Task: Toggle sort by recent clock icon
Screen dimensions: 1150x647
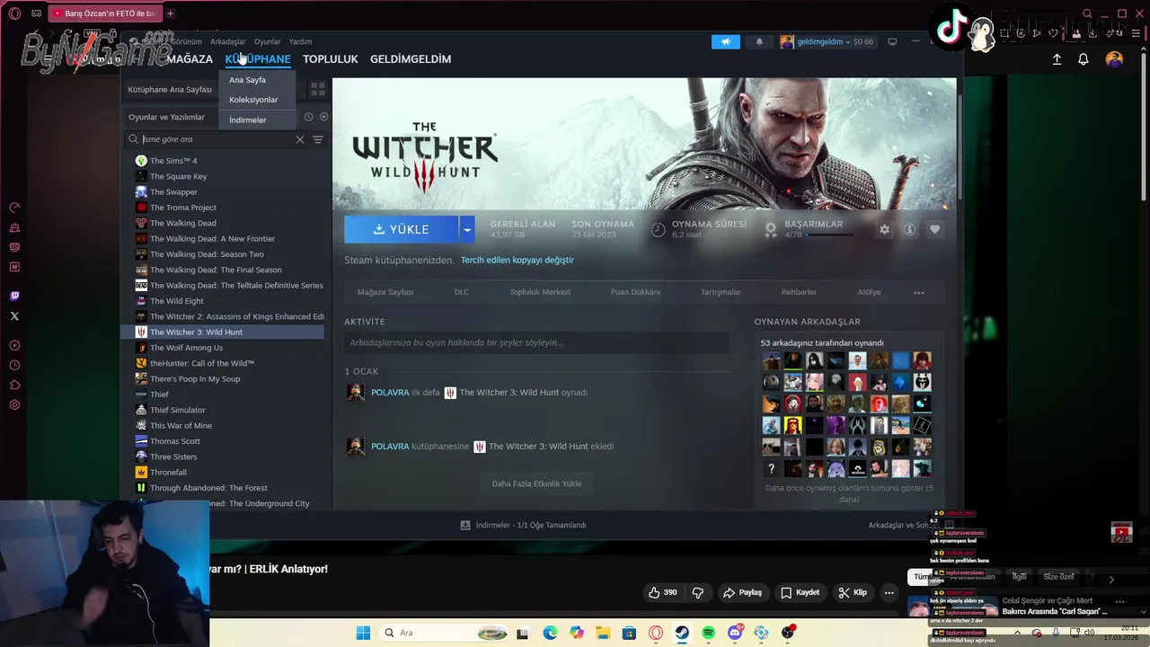Action: (308, 117)
